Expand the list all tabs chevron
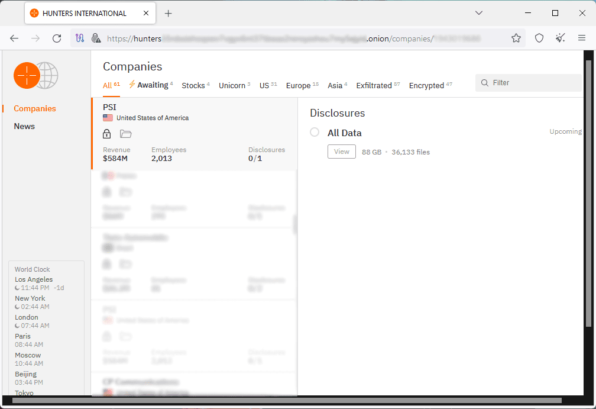The height and width of the screenshot is (409, 596). coord(479,13)
